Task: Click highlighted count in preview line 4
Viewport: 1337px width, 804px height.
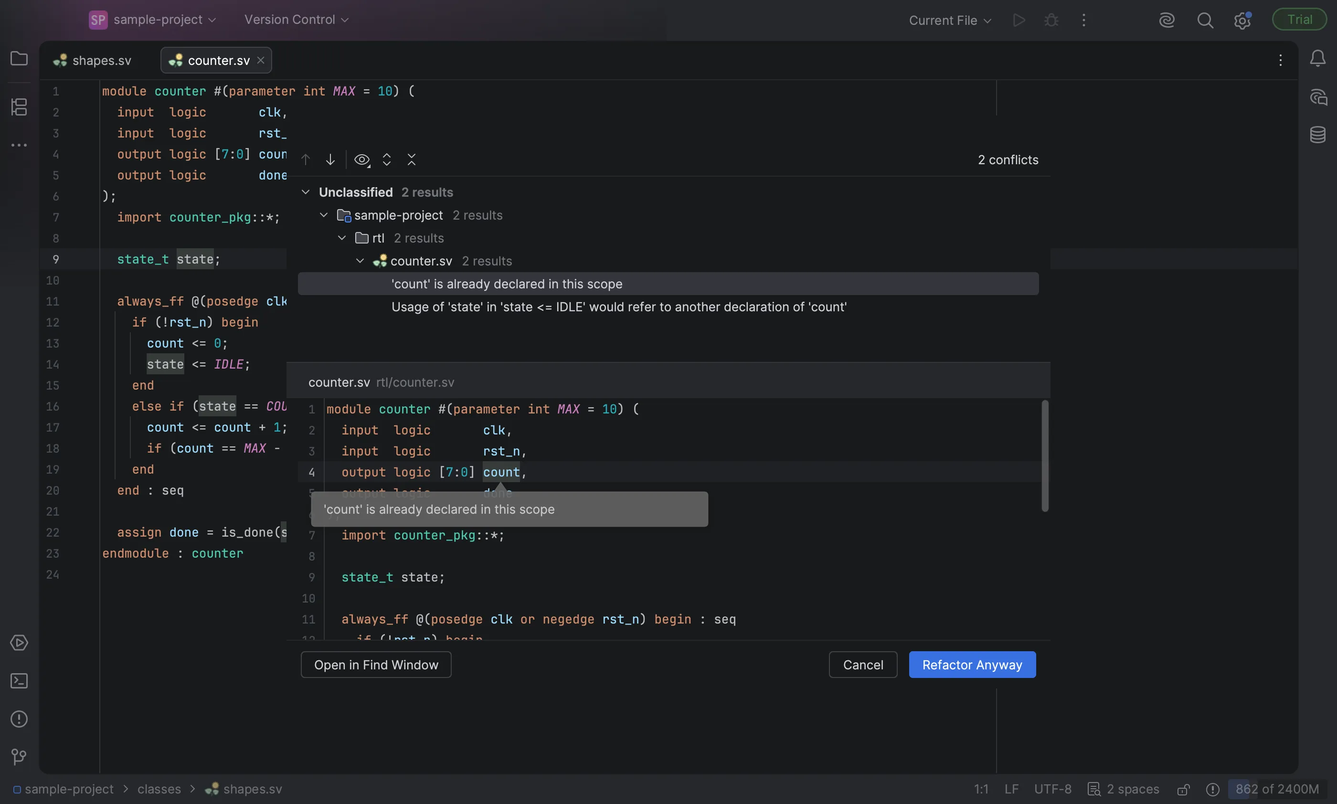Action: click(x=501, y=473)
